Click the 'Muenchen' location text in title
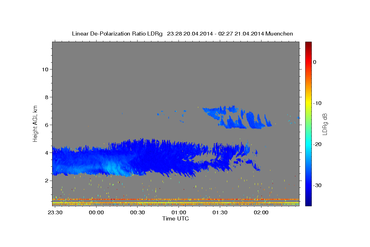This screenshot has width=370, height=247. pos(280,34)
